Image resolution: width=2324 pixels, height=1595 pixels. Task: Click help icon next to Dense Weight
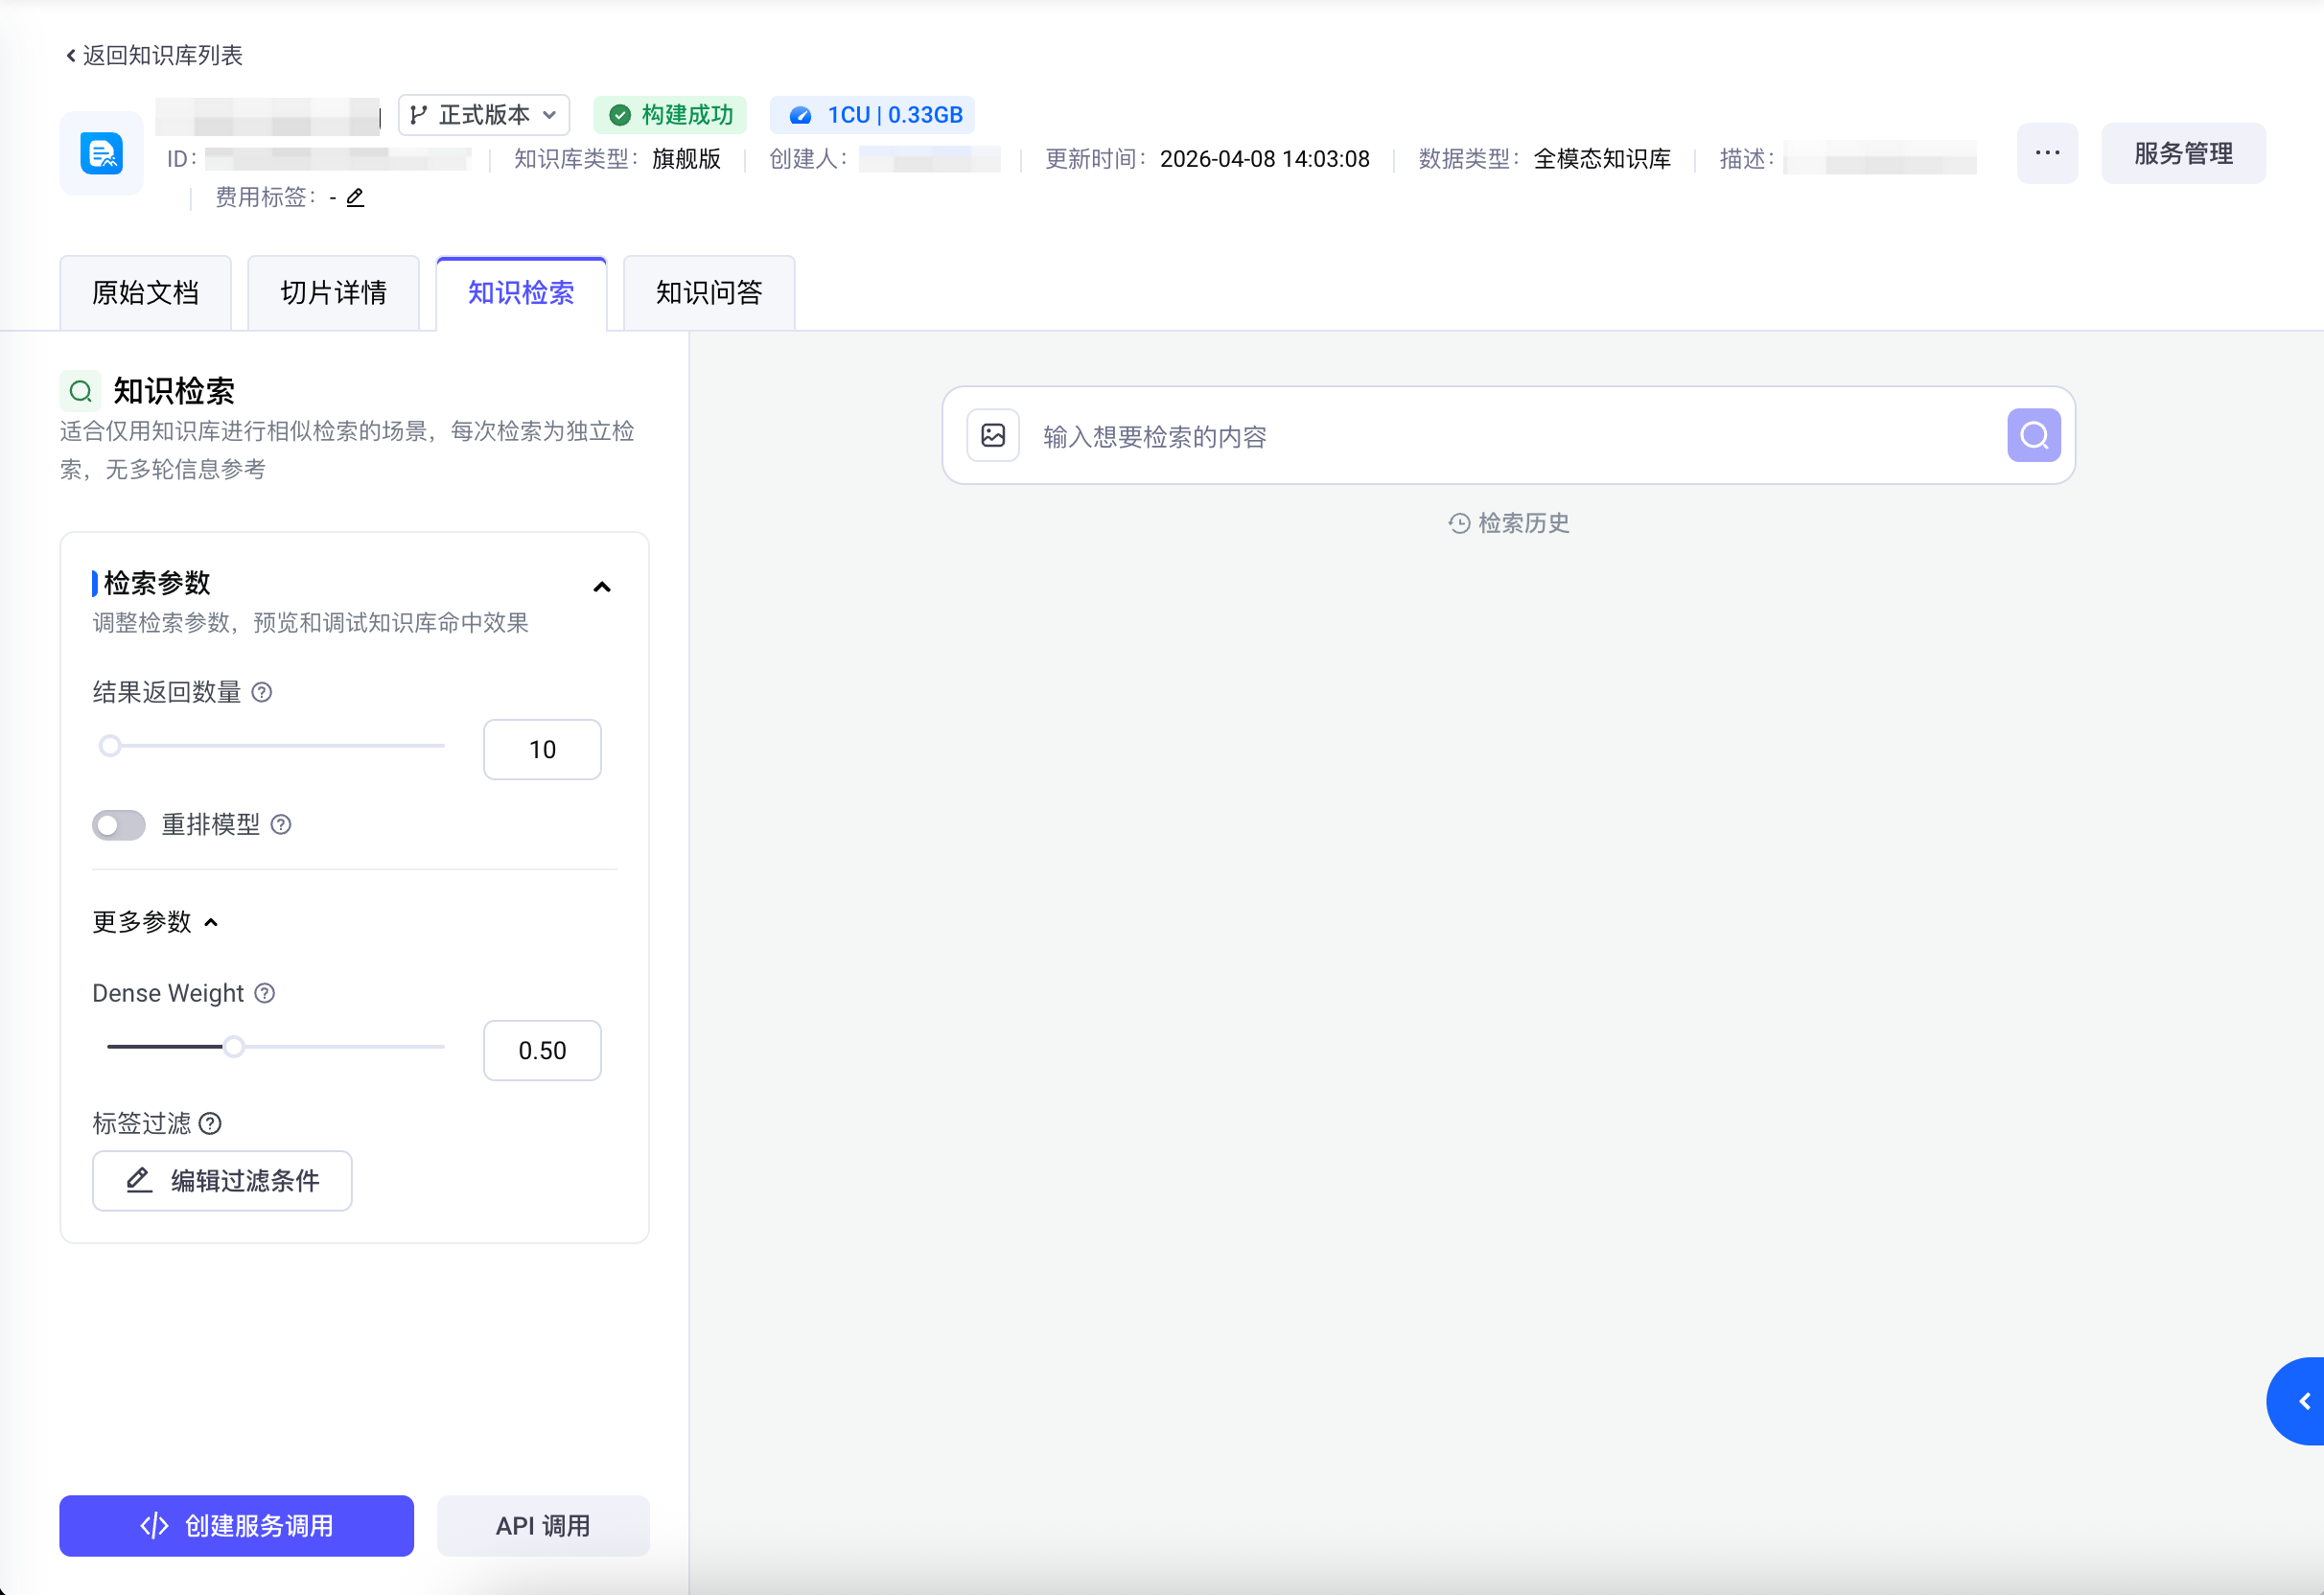[x=265, y=993]
